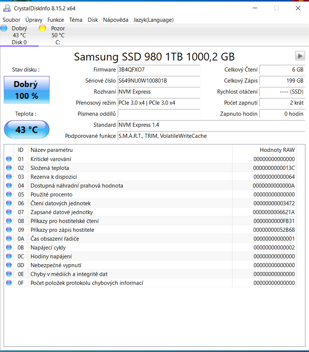
Task: Click the status orb for Složená teplota
Action: (x=9, y=168)
